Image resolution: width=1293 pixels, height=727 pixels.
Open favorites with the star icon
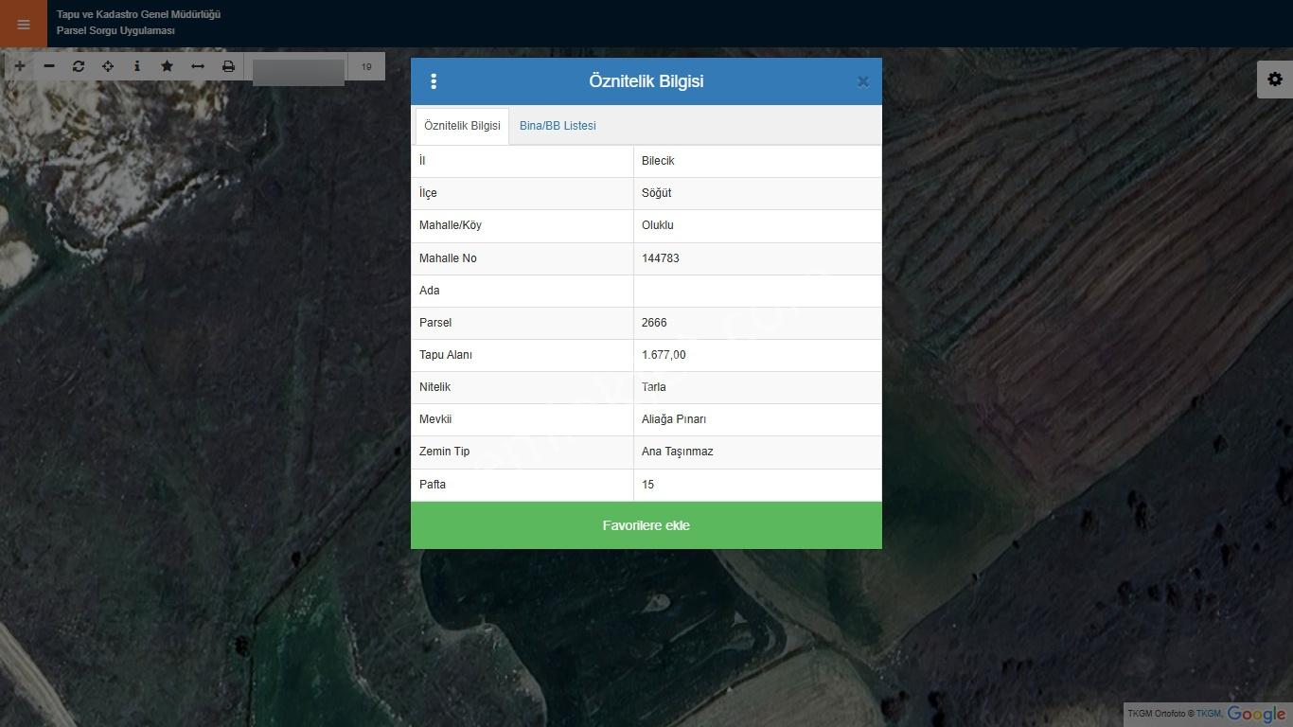click(x=168, y=66)
